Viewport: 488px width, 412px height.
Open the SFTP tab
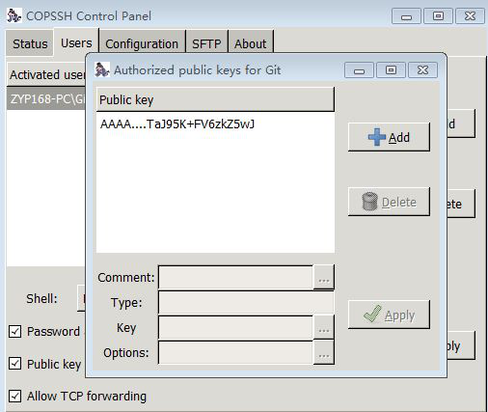point(206,43)
